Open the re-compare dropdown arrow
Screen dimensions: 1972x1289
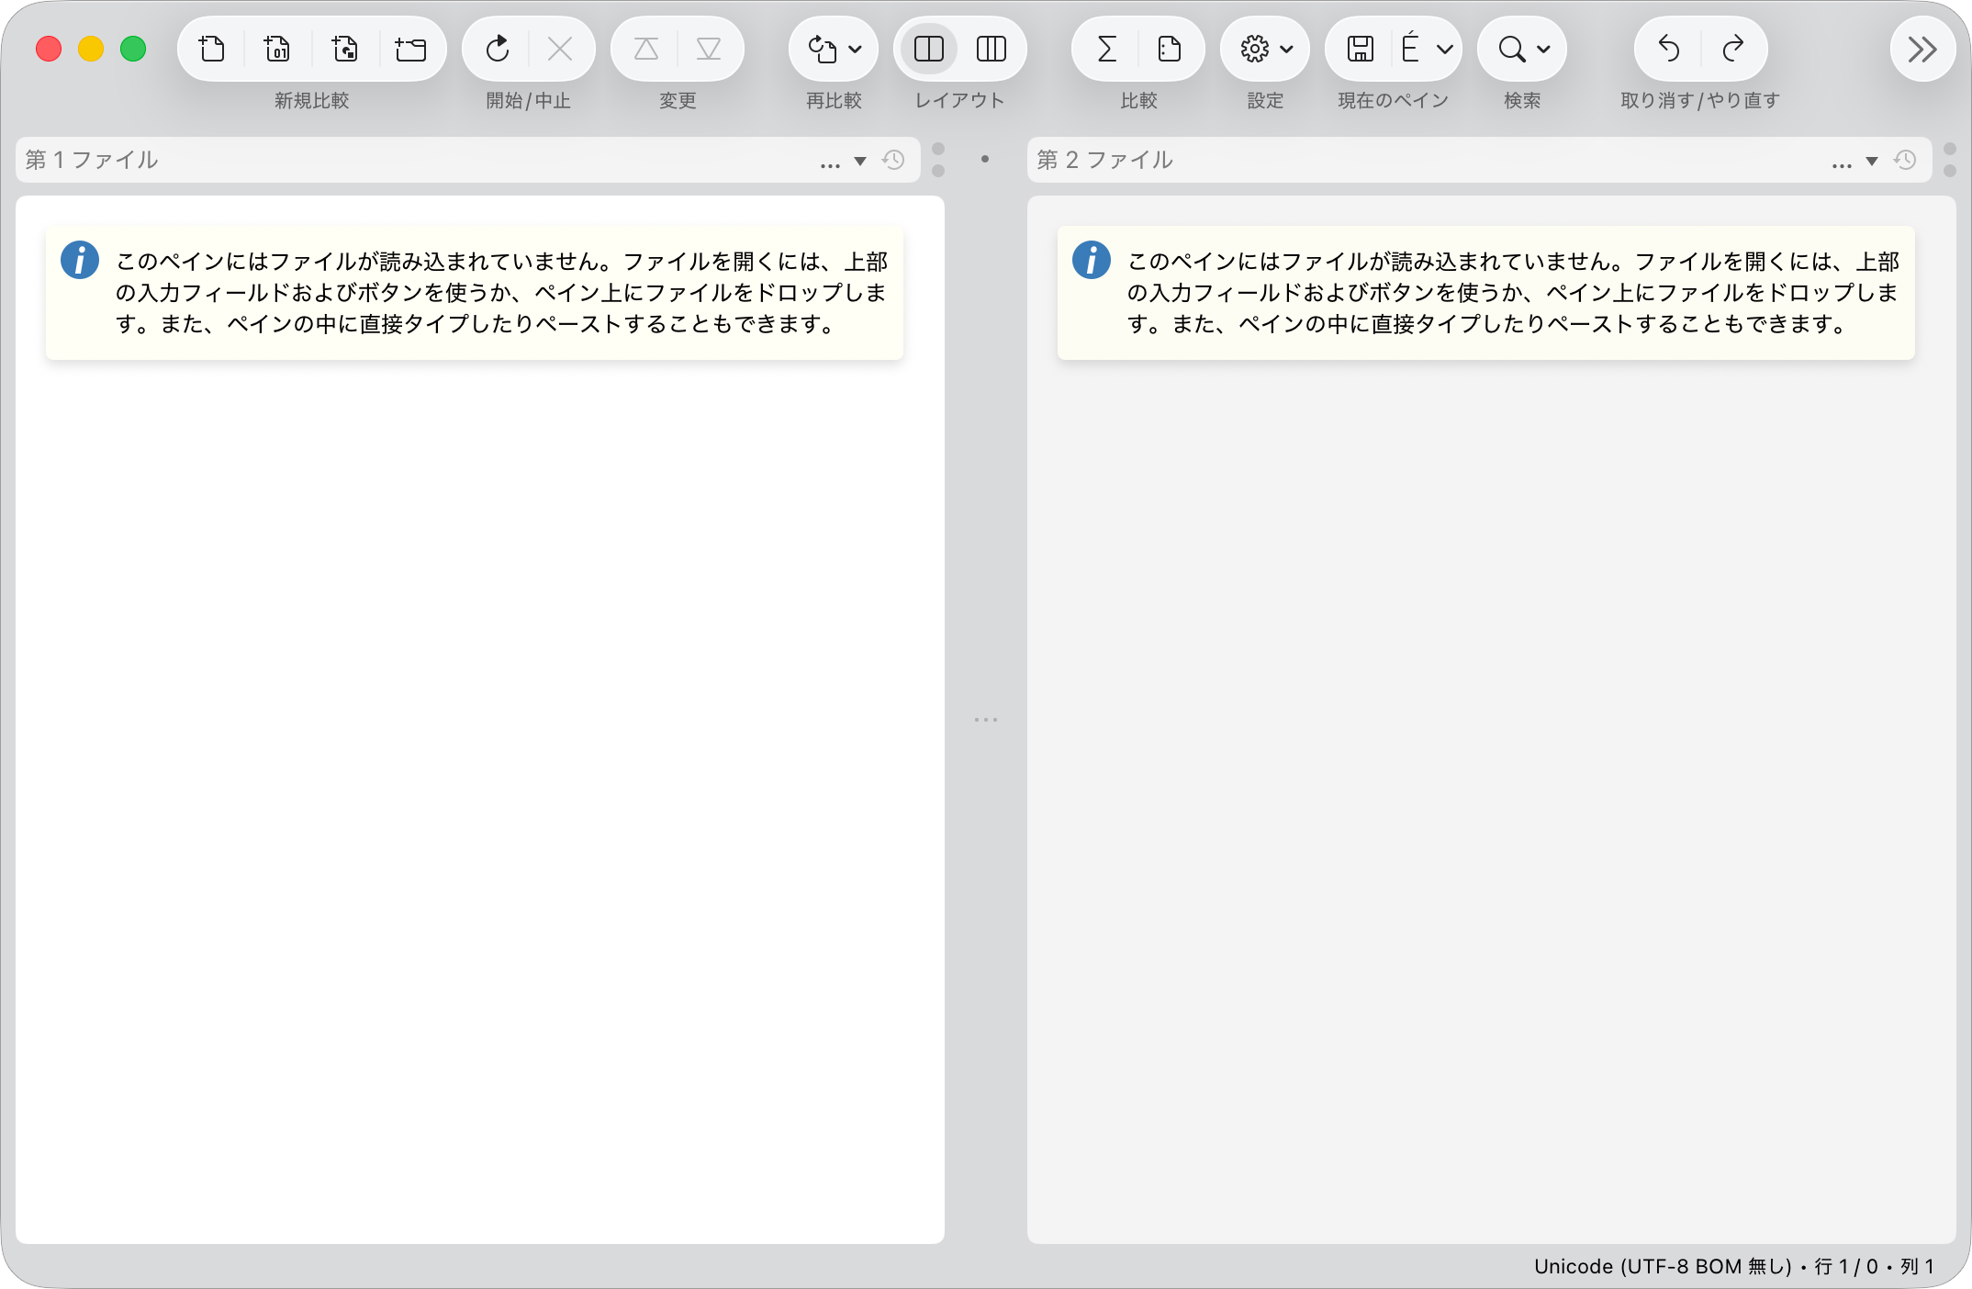click(856, 50)
